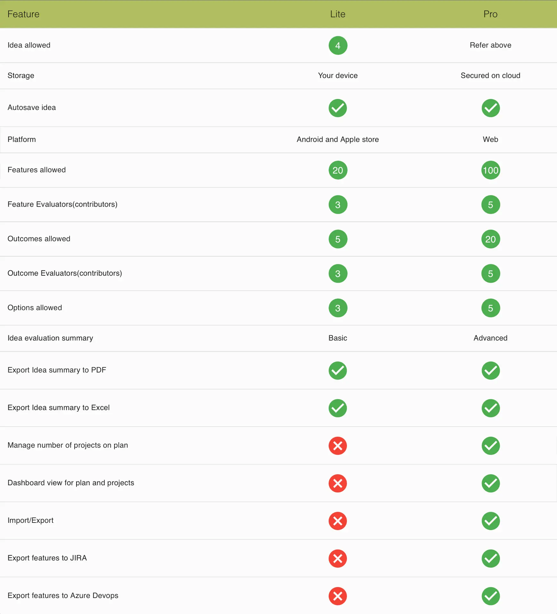
Task: Select the Pro column header
Action: tap(490, 14)
